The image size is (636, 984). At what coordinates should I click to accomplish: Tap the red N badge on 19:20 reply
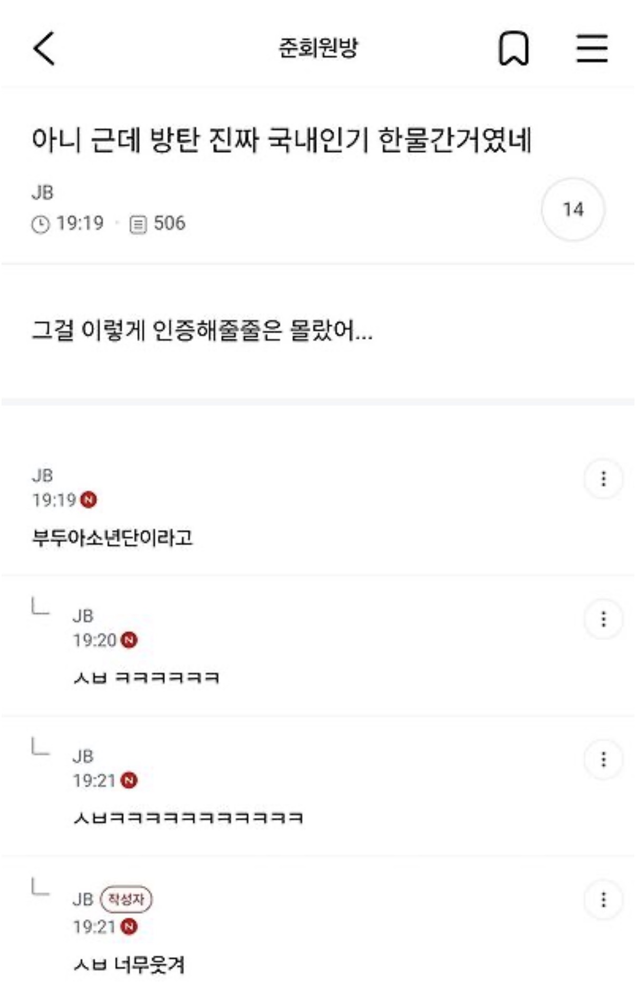pyautogui.click(x=129, y=640)
